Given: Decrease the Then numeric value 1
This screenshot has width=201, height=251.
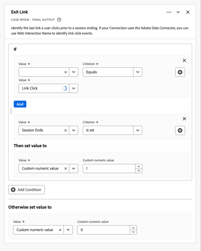Looking at the screenshot, I should (139, 171).
